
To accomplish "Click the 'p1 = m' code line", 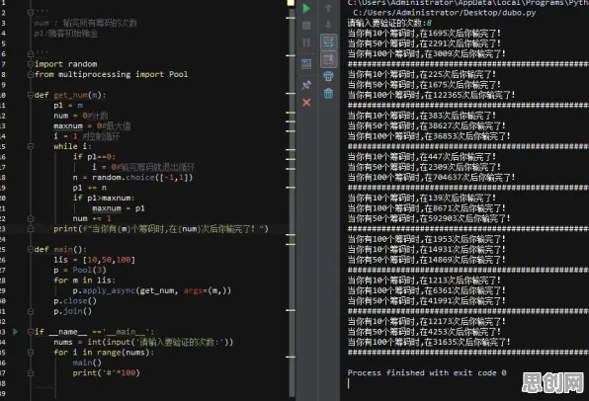I will pos(68,105).
